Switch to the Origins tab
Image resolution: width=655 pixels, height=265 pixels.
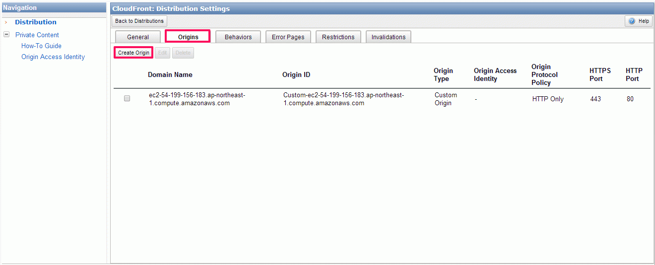(188, 37)
